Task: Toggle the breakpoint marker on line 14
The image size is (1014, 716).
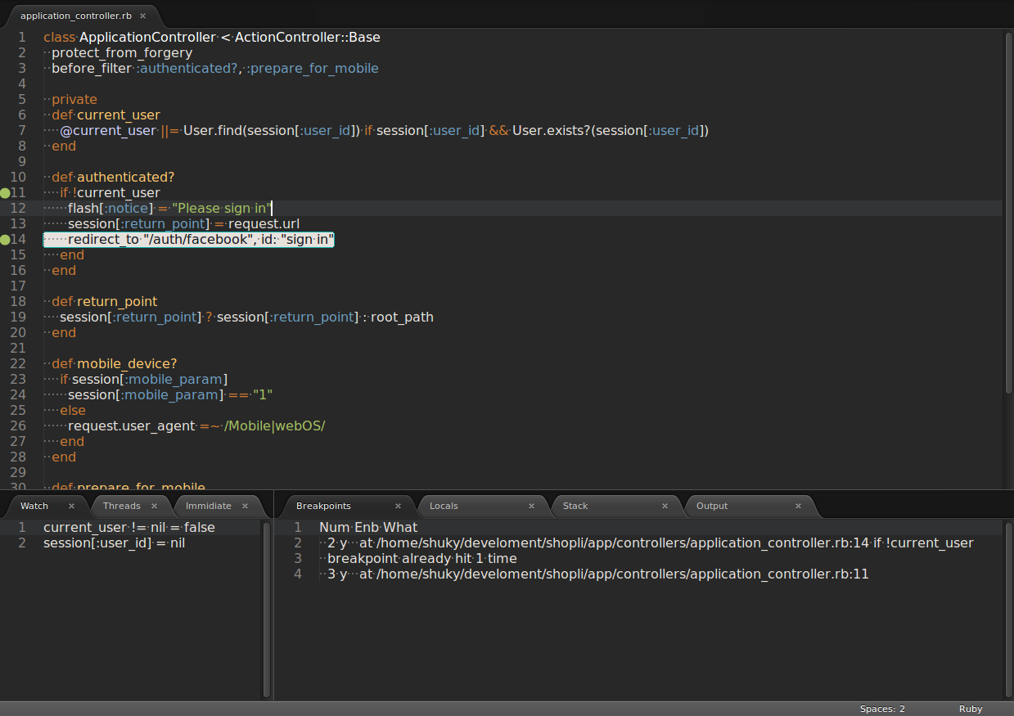Action: coord(5,240)
